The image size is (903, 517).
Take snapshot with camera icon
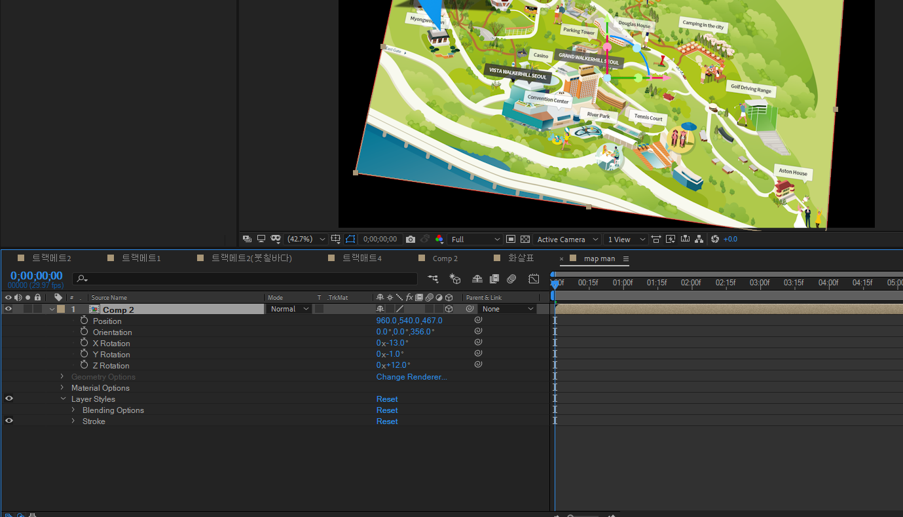click(x=410, y=239)
